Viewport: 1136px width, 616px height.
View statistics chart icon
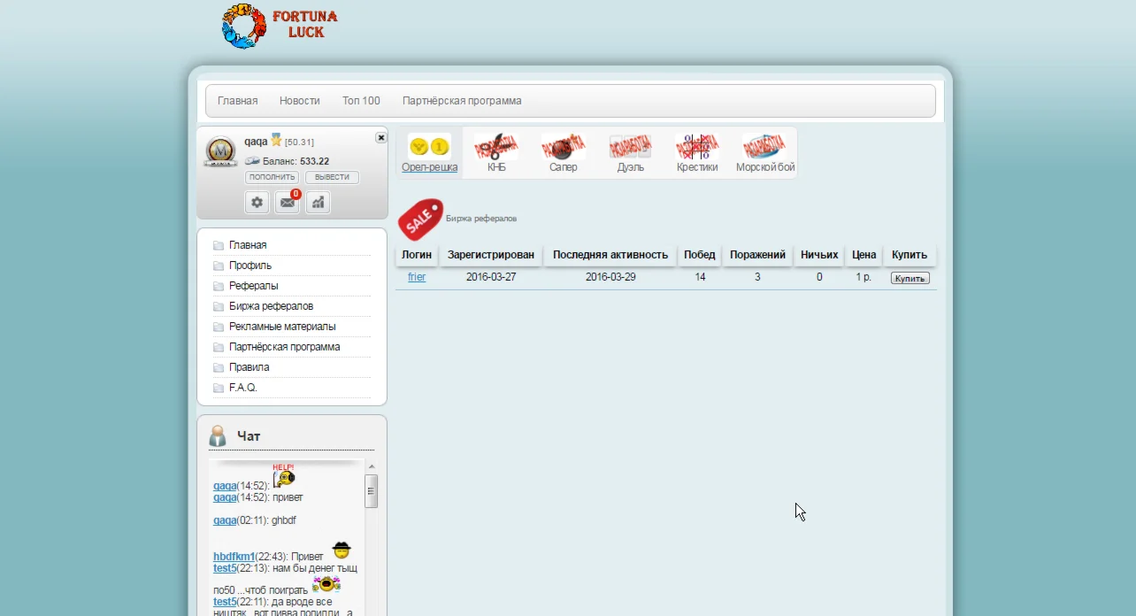point(318,203)
